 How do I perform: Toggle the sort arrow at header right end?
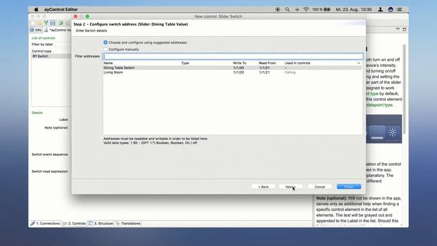[358, 63]
